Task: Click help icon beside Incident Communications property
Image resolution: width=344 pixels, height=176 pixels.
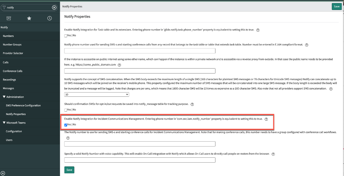Action: tap(266, 119)
